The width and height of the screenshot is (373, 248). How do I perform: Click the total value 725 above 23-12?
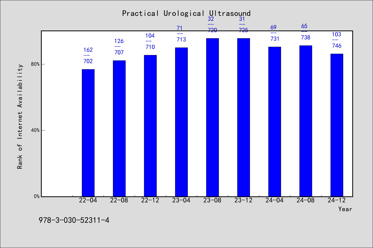click(x=243, y=30)
